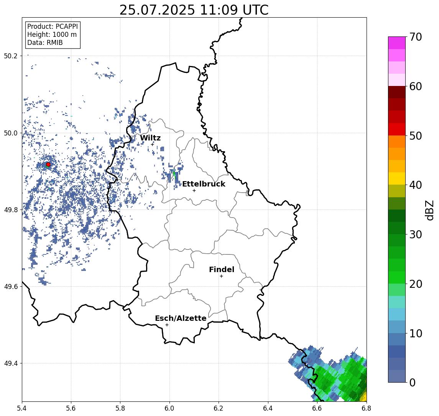
Task: Click the latitude tick label 49.8
Action: [11, 210]
